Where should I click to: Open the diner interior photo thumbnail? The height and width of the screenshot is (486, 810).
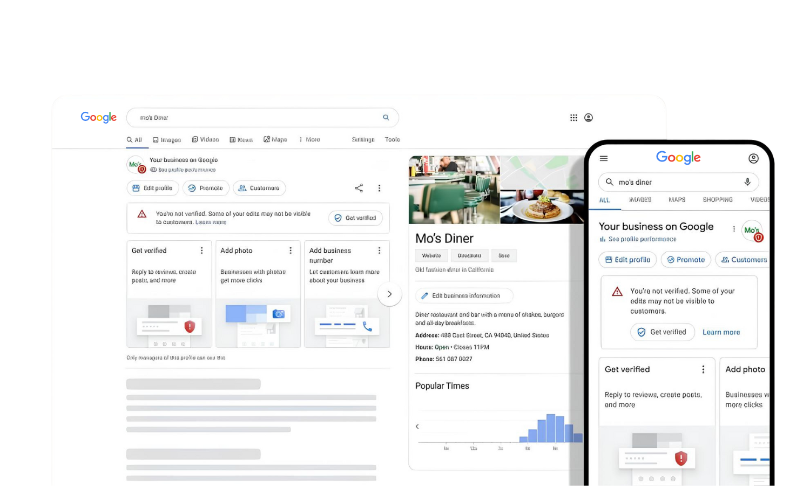click(454, 190)
